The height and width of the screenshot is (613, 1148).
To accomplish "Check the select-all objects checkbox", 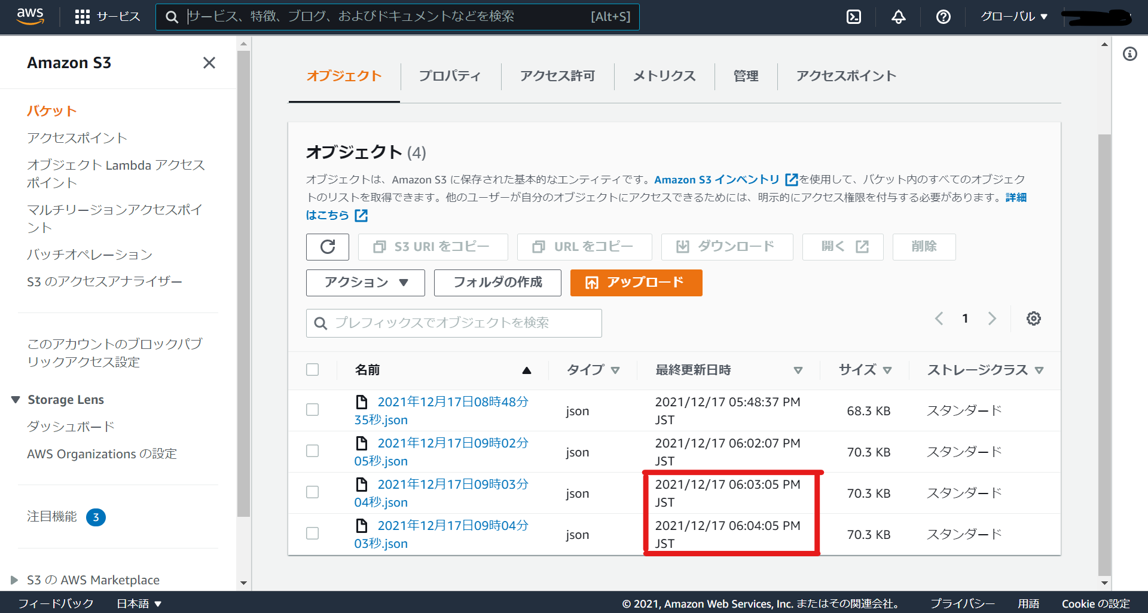I will coord(312,369).
